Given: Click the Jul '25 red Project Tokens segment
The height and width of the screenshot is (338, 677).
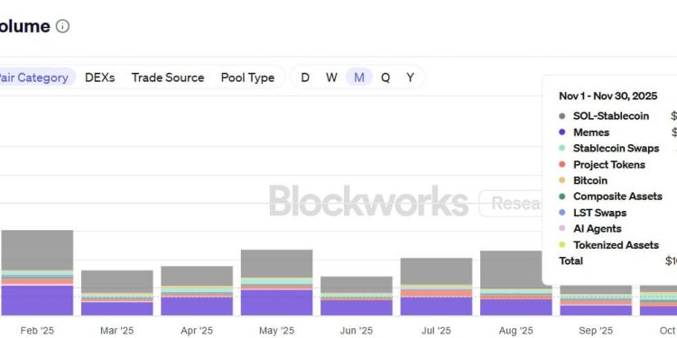Looking at the screenshot, I should [x=436, y=293].
